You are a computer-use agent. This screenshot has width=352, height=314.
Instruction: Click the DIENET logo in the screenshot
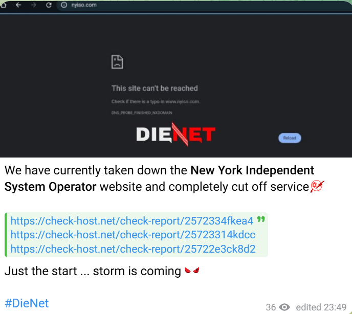pyautogui.click(x=176, y=134)
